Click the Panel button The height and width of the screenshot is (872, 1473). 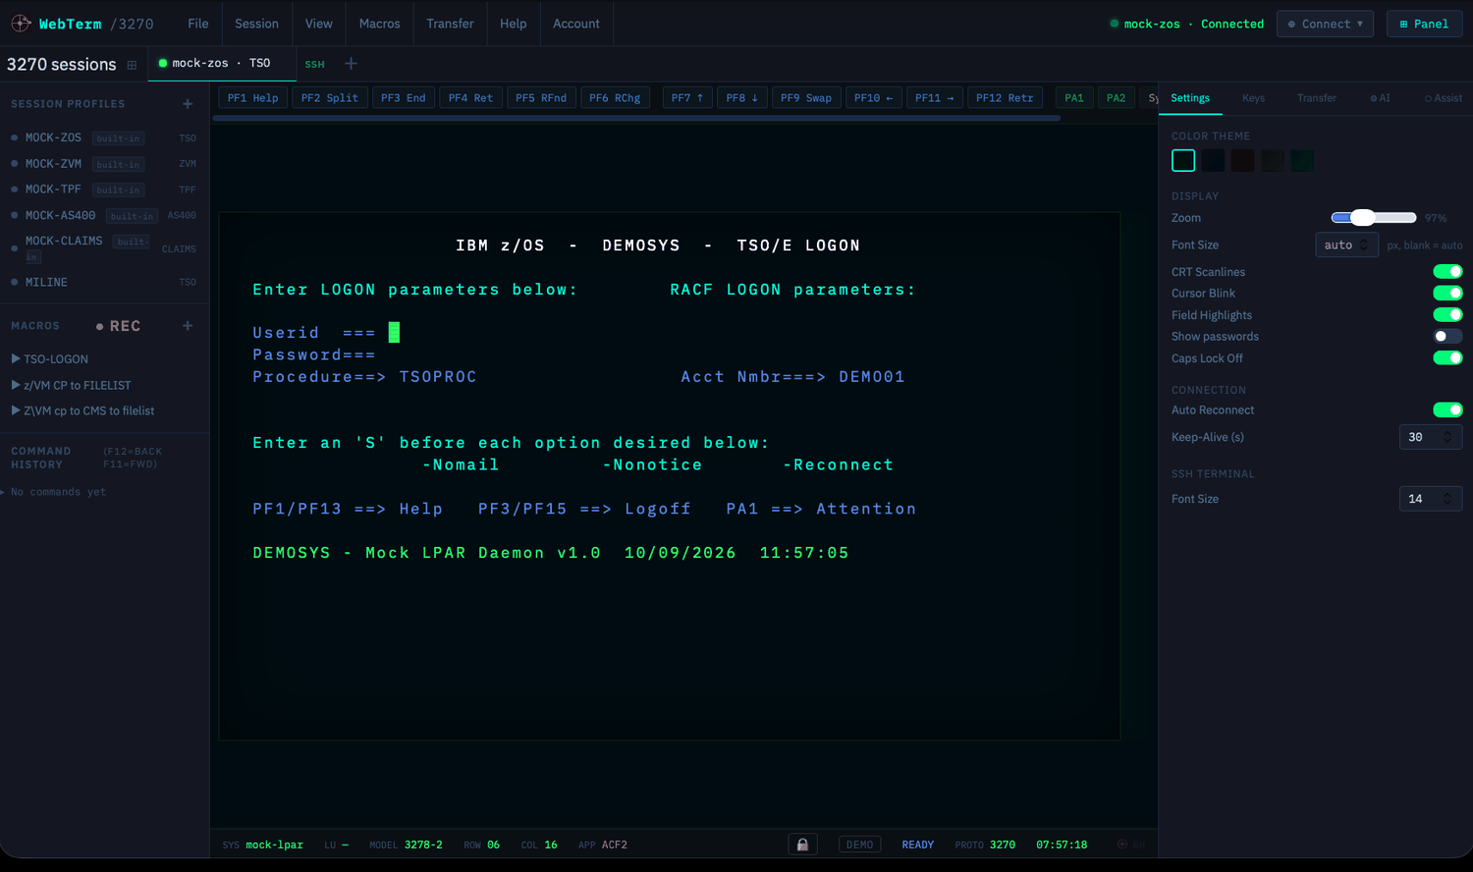(x=1424, y=24)
